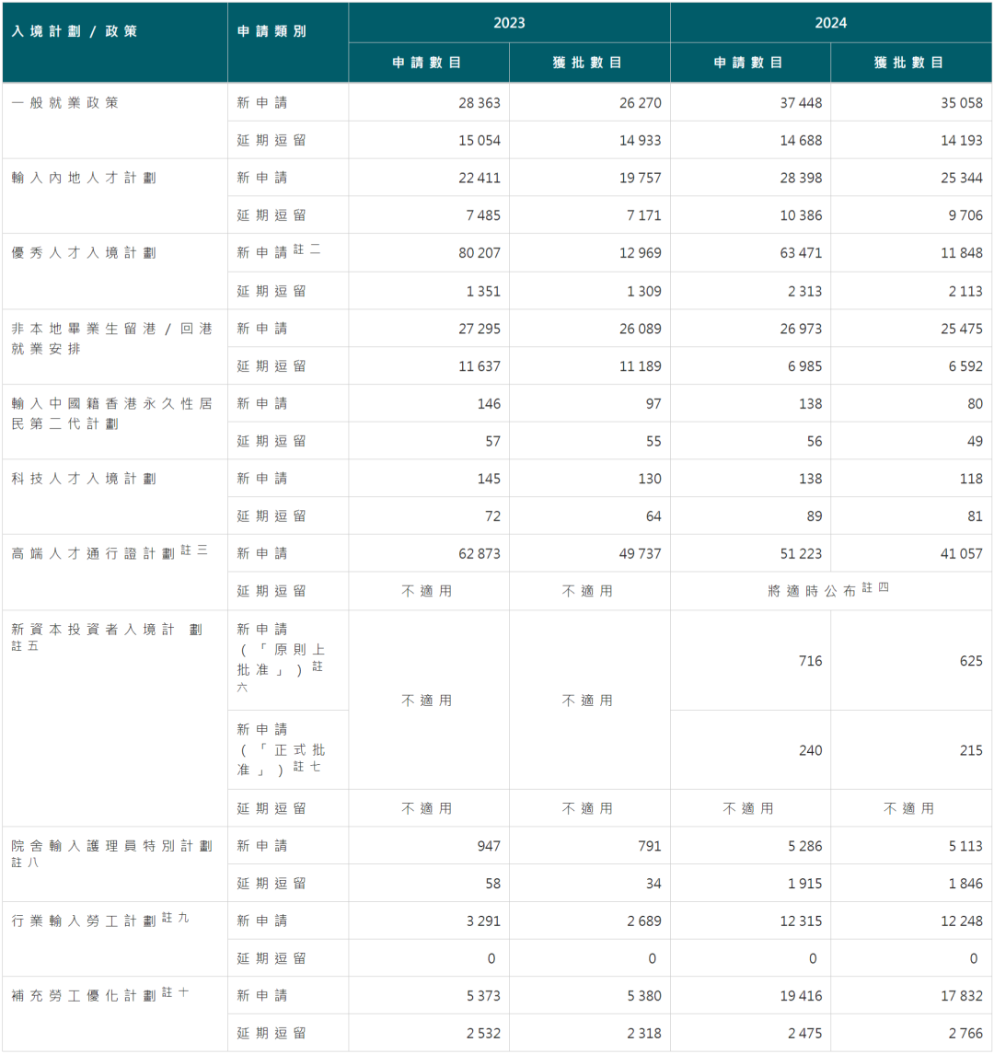Select the value 3 291
This screenshot has width=994, height=1054.
(x=483, y=921)
